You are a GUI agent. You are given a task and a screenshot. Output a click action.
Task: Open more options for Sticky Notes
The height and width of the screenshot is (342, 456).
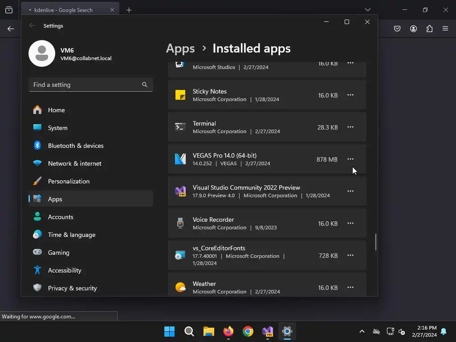pyautogui.click(x=350, y=95)
